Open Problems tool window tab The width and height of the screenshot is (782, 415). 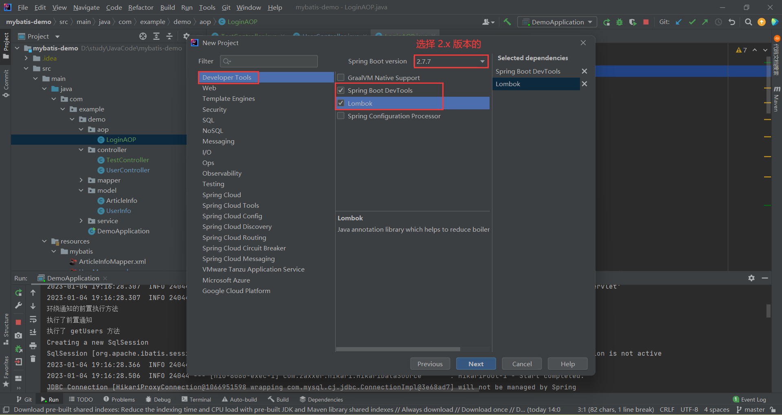coord(119,400)
